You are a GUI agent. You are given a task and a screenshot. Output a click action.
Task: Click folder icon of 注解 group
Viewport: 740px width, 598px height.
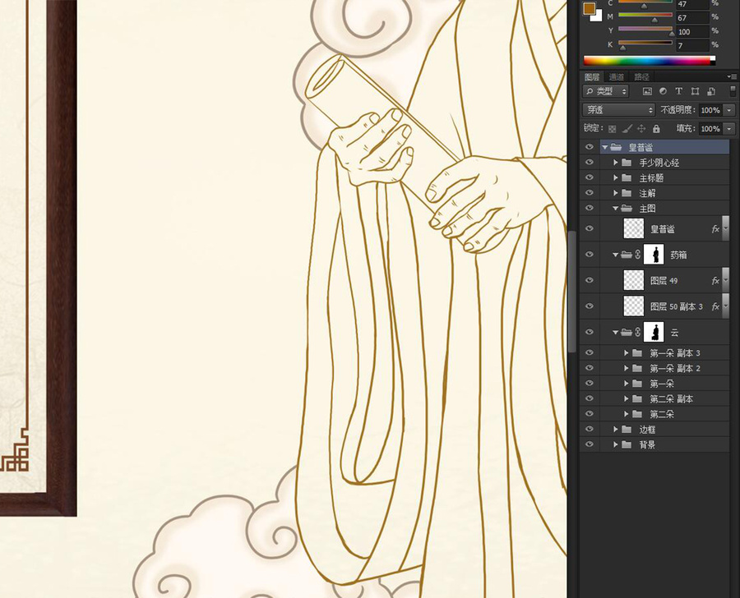click(627, 193)
